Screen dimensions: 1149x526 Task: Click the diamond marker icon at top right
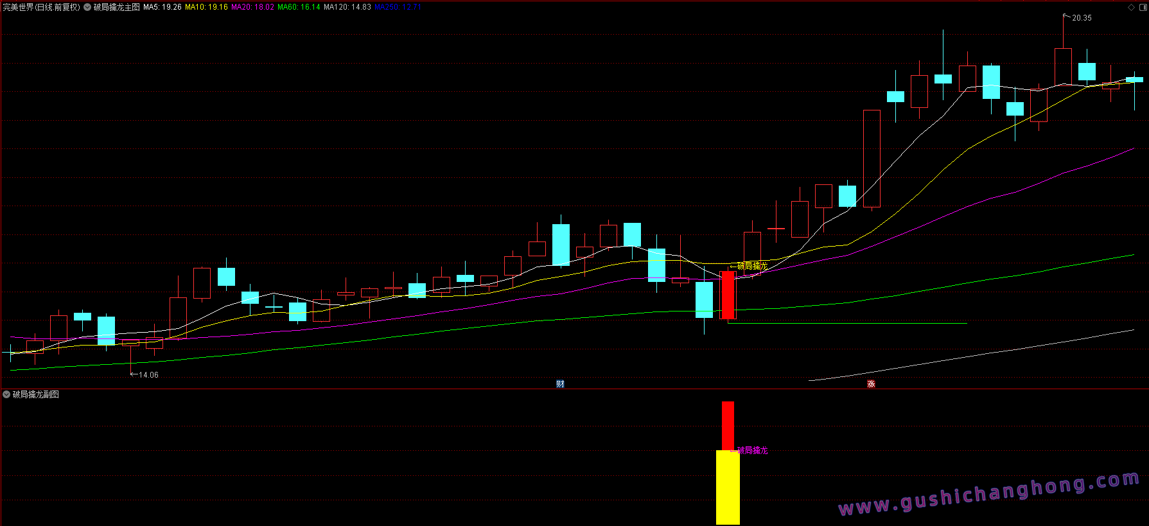pyautogui.click(x=1131, y=7)
